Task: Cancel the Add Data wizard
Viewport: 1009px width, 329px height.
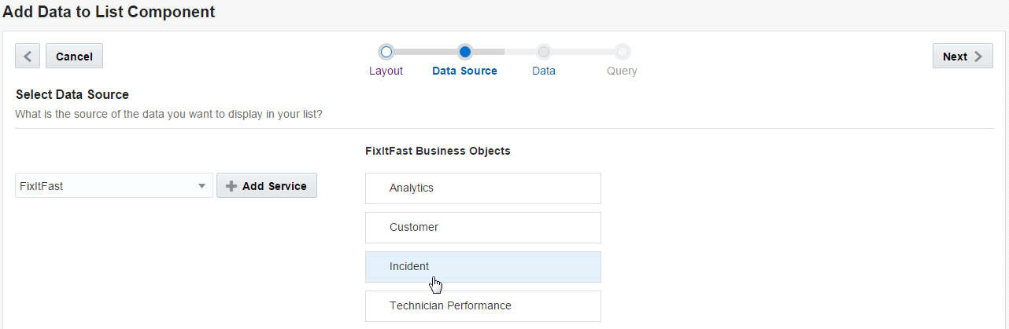Action: 74,57
